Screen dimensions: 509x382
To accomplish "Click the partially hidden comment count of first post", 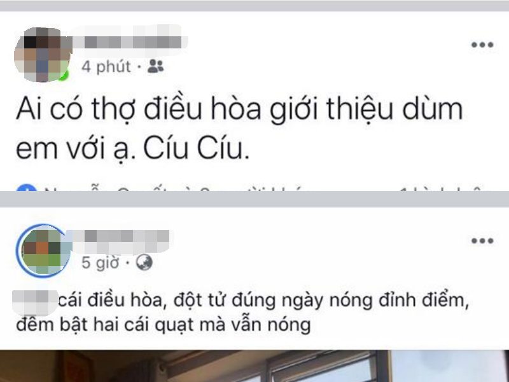I will click(442, 188).
